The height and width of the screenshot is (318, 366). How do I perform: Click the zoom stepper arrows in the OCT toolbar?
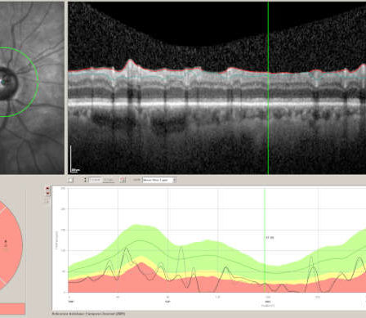(x=85, y=180)
